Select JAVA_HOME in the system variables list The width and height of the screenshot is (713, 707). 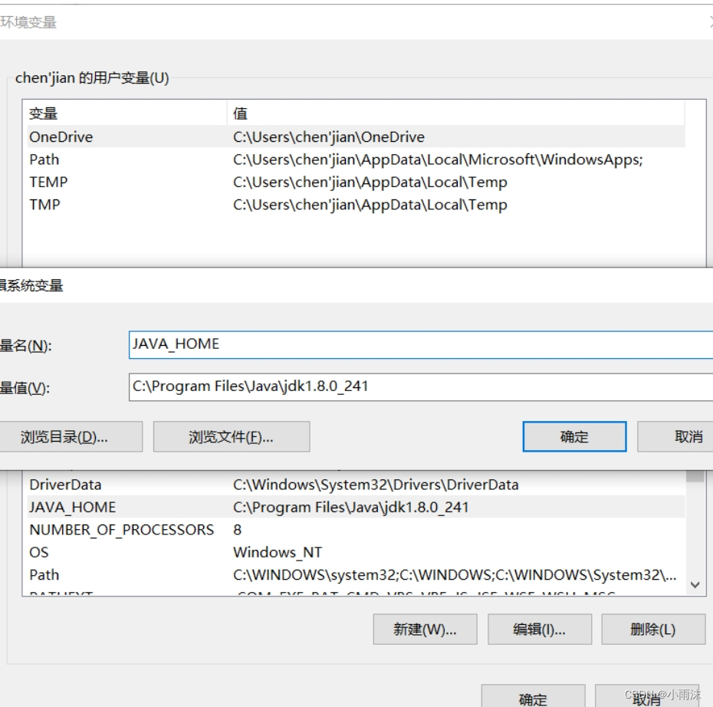(356, 507)
